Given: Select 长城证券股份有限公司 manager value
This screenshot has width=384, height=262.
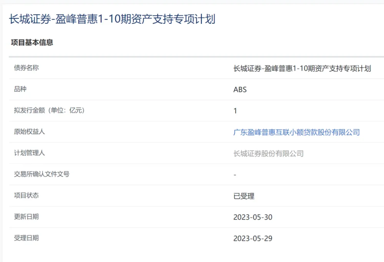Looking at the screenshot, I should (x=268, y=154).
